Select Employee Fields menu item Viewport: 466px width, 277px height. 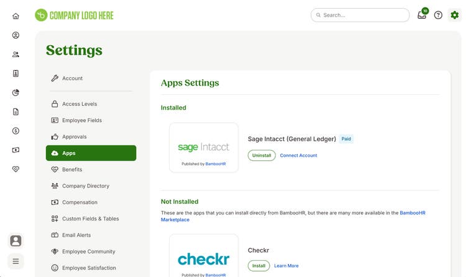[91, 120]
